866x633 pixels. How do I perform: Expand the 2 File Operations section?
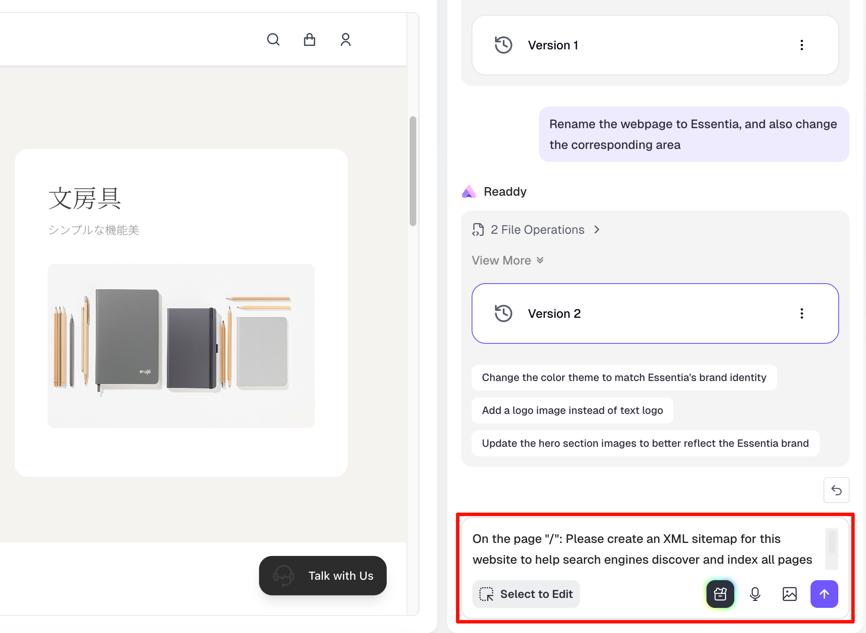537,229
